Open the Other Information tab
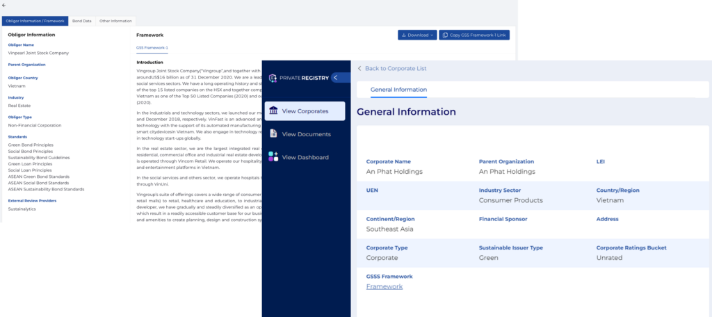Screen dimensions: 712x317 pyautogui.click(x=115, y=21)
